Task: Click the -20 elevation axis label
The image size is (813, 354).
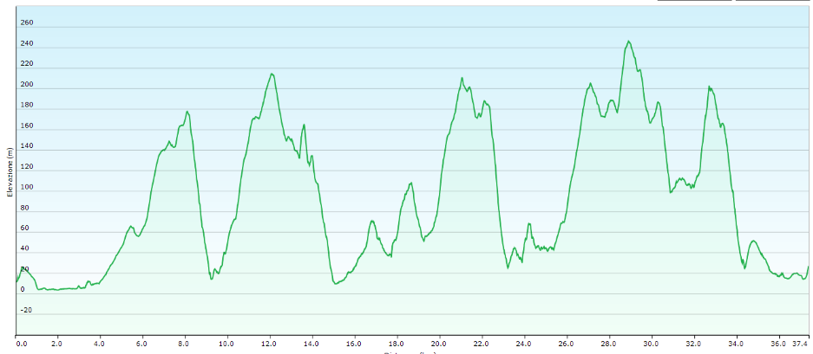Action: (x=26, y=310)
